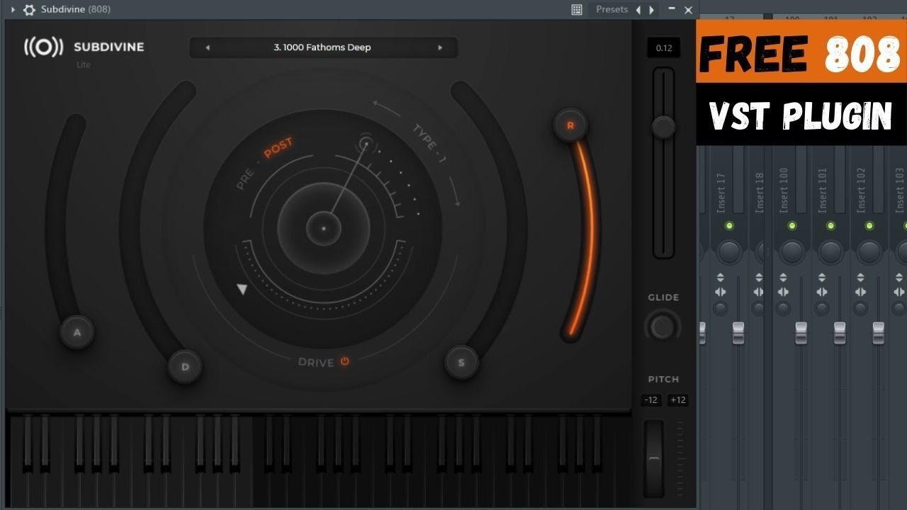This screenshot has height=510, width=907.
Task: Go to previous preset in Subdivine selector
Action: (x=208, y=47)
